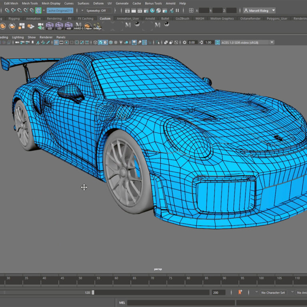Click the MEL command language button
The image size is (307, 307).
(x=122, y=303)
